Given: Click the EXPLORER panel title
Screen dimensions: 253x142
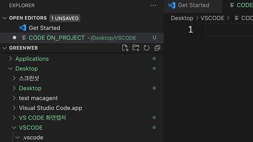Looking at the screenshot, I should [22, 6].
